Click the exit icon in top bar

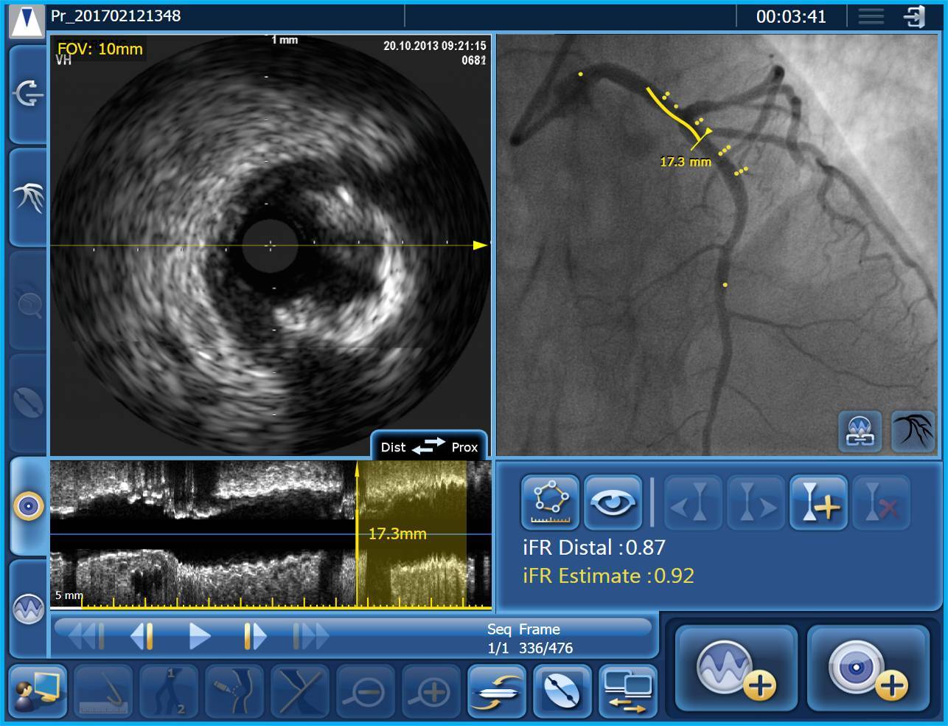point(915,16)
